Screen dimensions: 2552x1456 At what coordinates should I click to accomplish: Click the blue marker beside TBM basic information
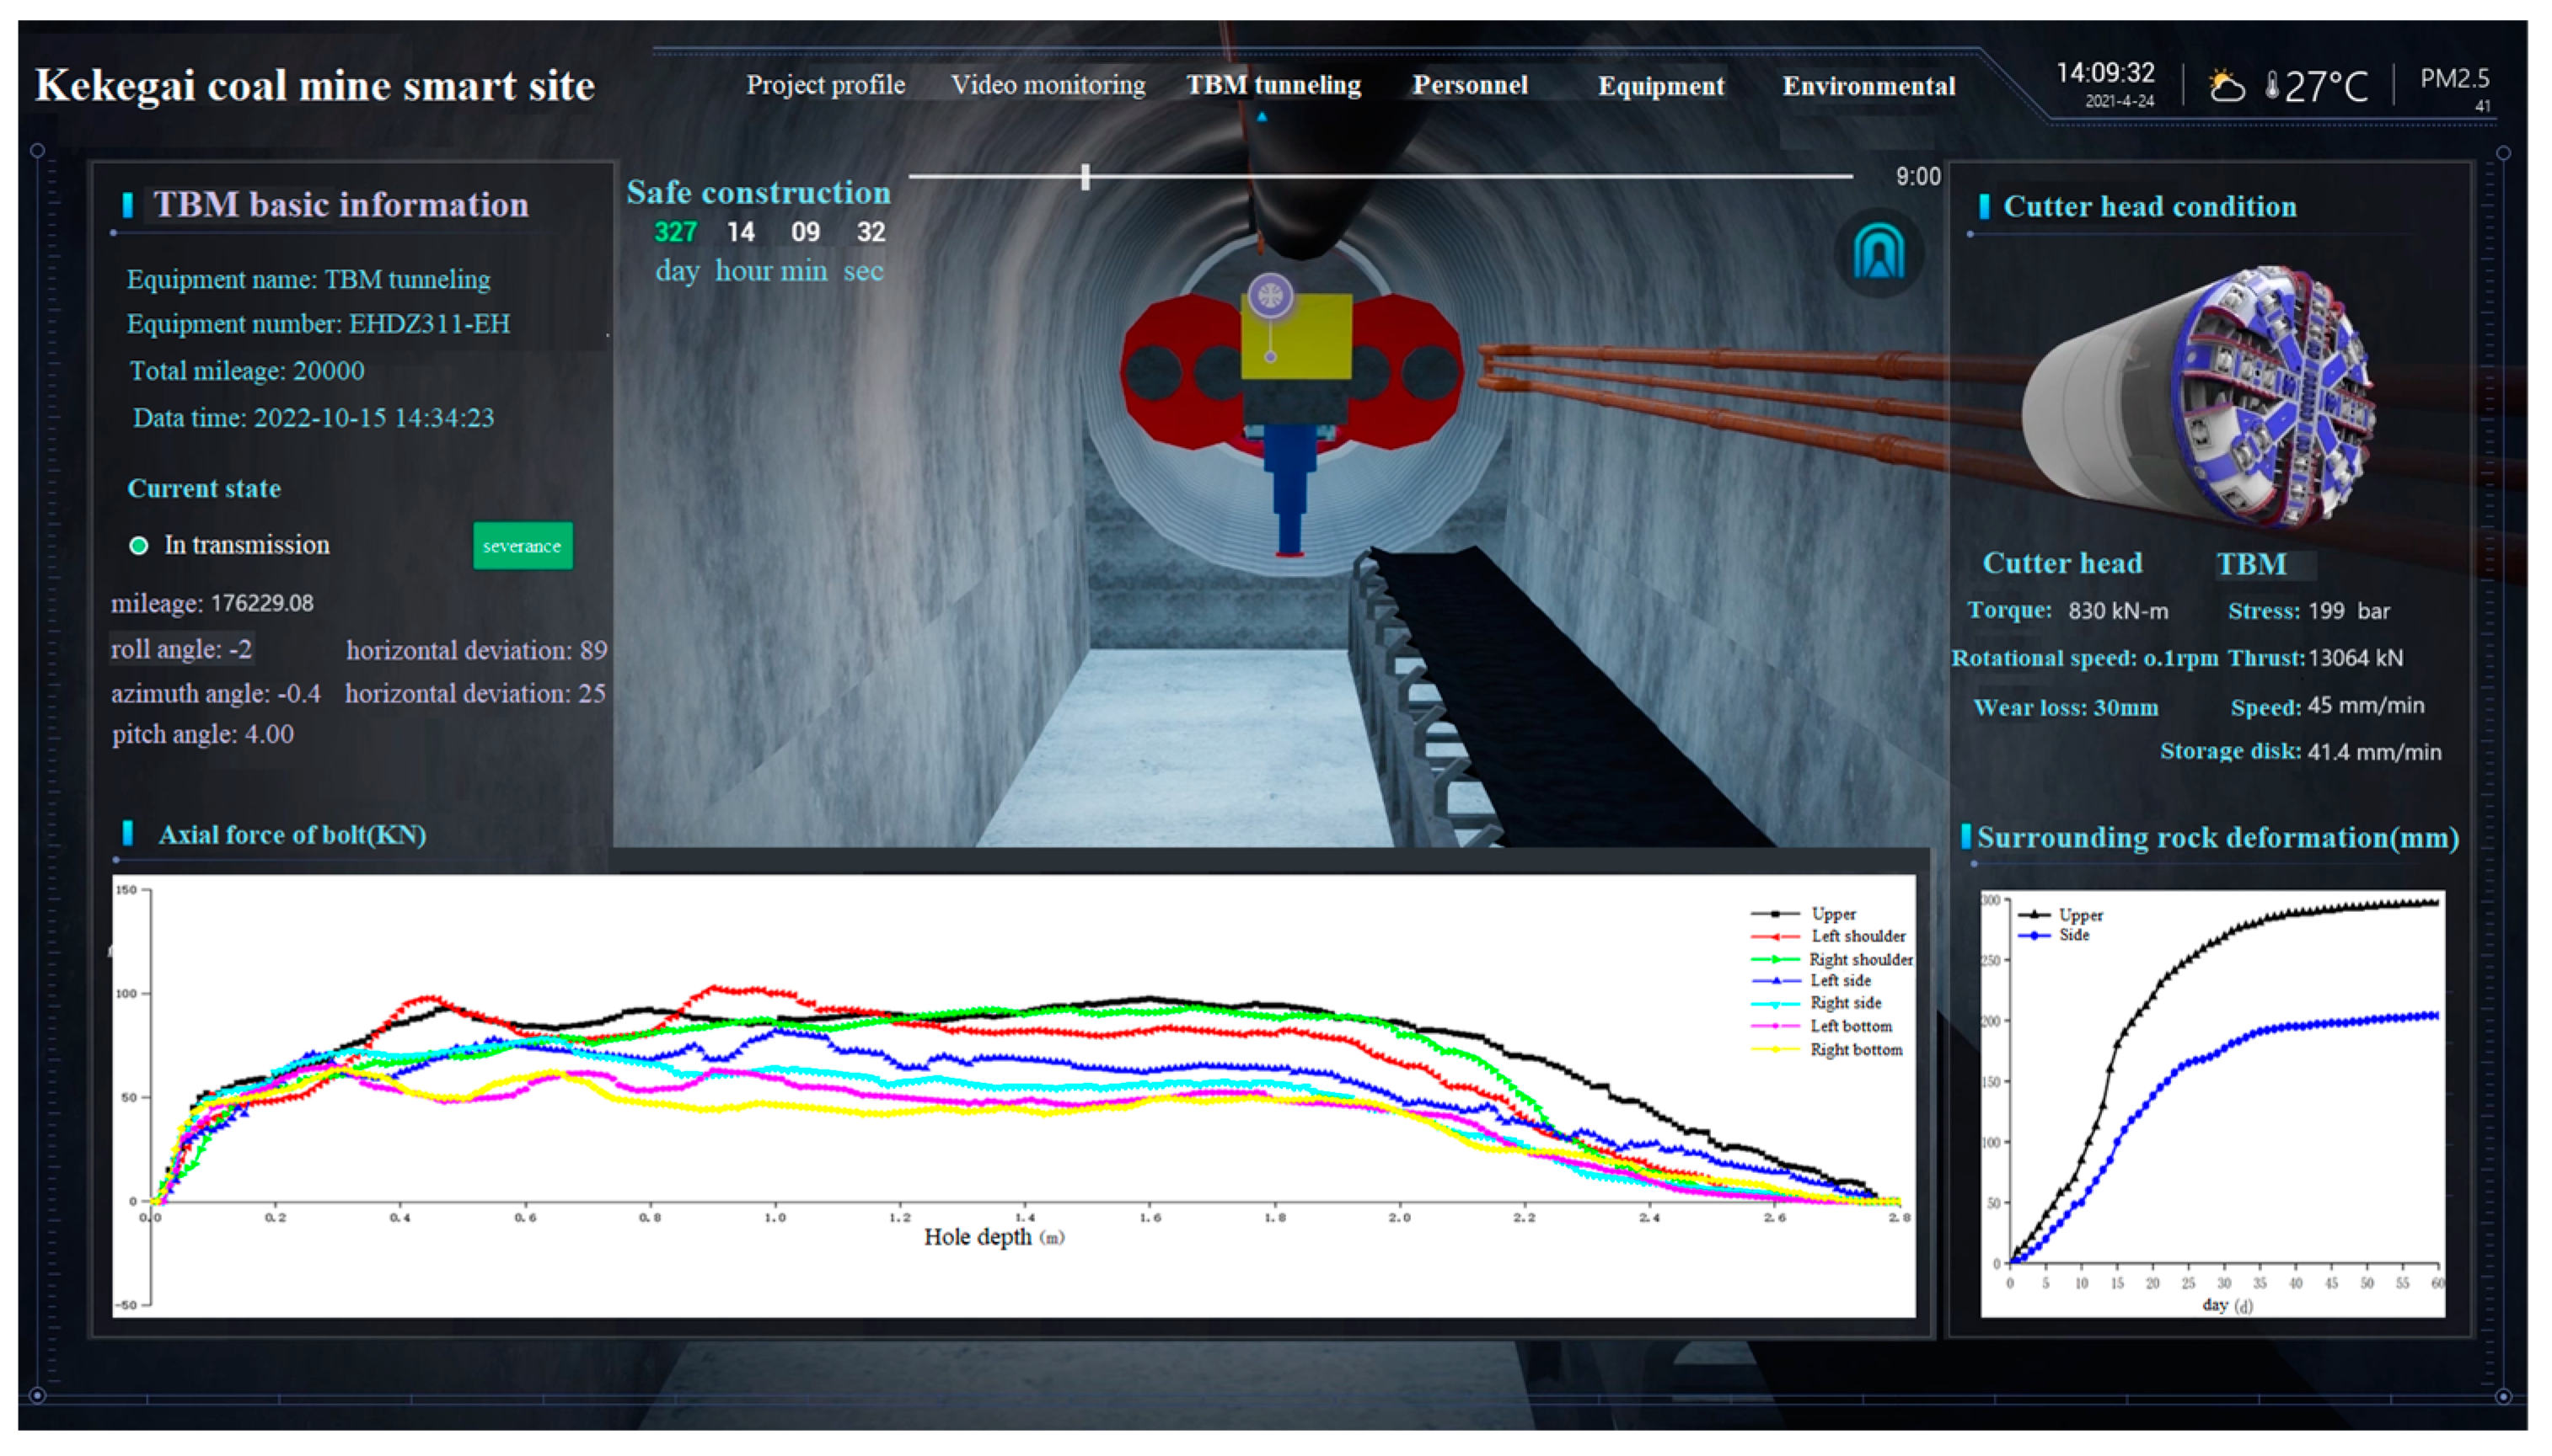pyautogui.click(x=128, y=205)
